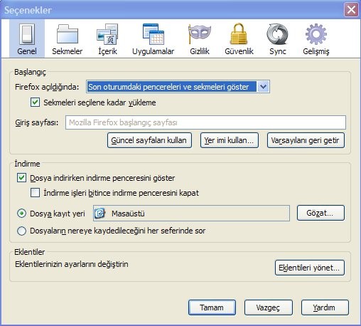The image size is (361, 326).
Task: Select Dosyaların nereye kaydedileceğini her seferinde sor
Action: [x=21, y=231]
